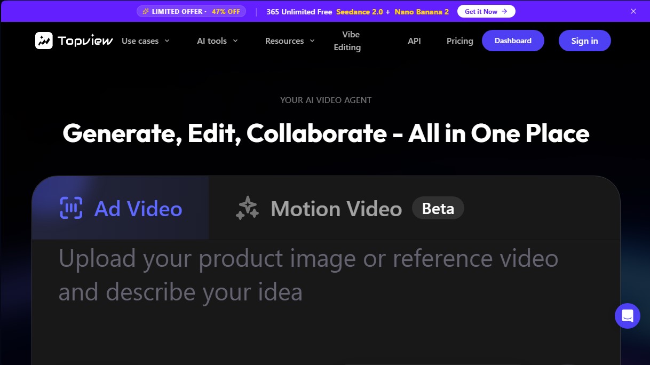The width and height of the screenshot is (650, 365).
Task: Click the Seedance 2.0 text in banner
Action: pos(360,11)
